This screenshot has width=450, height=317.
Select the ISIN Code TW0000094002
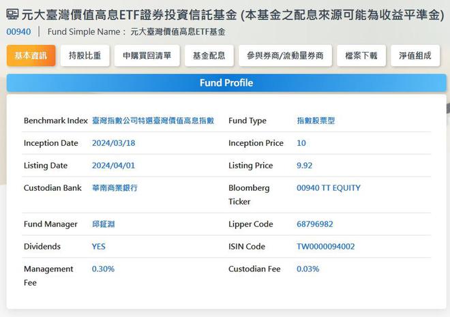(326, 246)
